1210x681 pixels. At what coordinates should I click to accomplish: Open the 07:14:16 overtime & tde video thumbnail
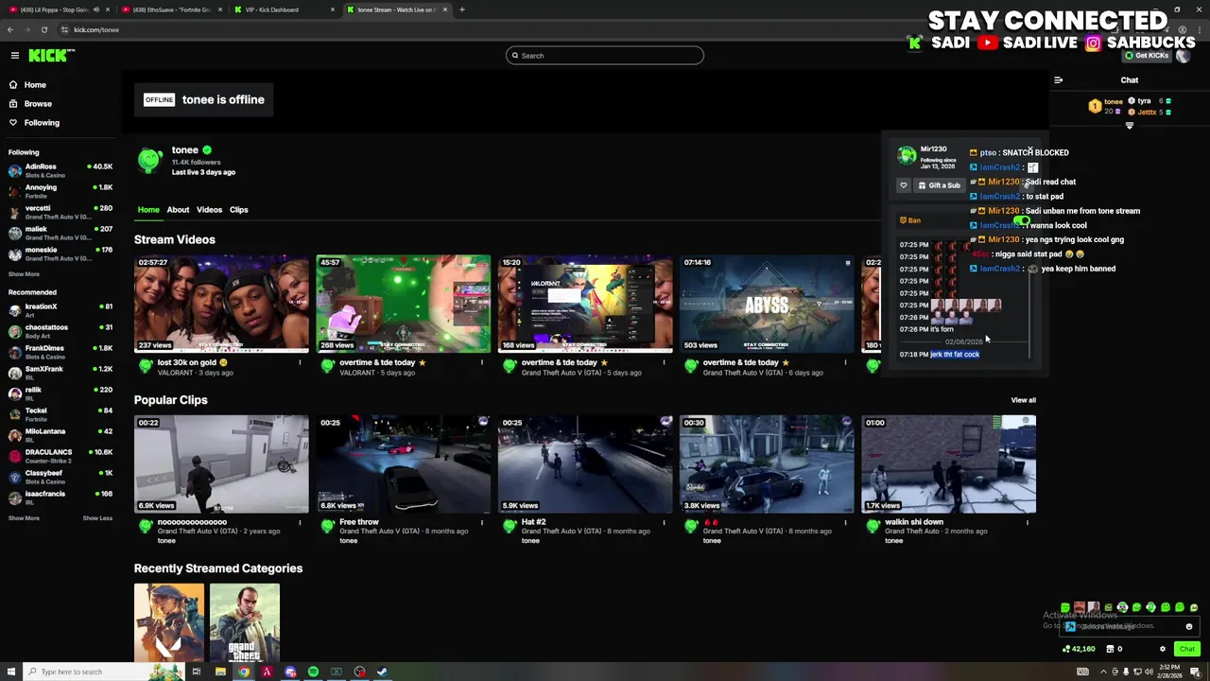coord(767,304)
